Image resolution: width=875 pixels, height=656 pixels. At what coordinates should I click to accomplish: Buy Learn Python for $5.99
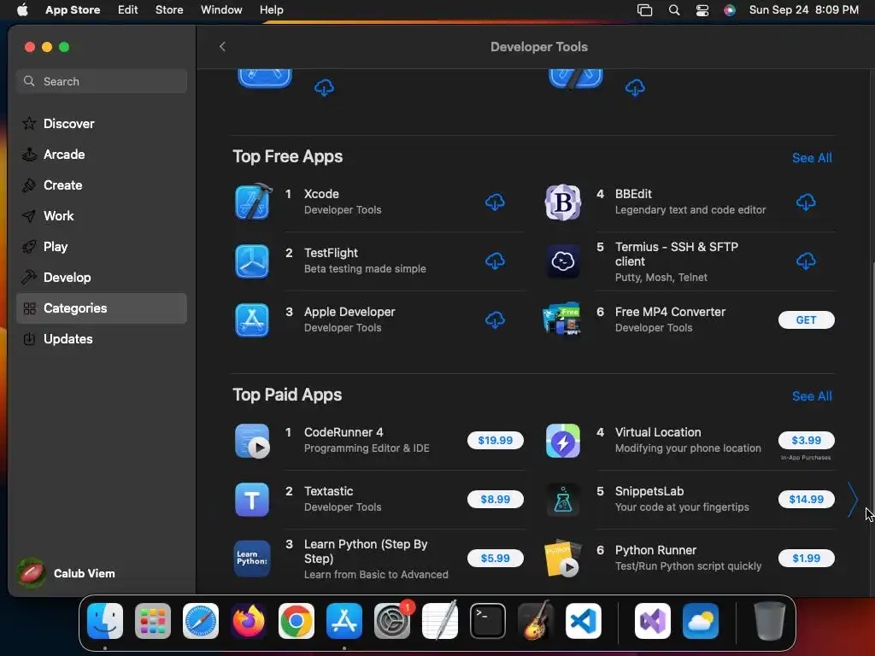[x=496, y=559]
